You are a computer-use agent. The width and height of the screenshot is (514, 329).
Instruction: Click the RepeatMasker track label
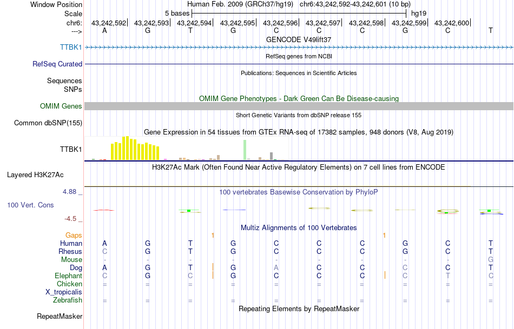click(x=60, y=316)
